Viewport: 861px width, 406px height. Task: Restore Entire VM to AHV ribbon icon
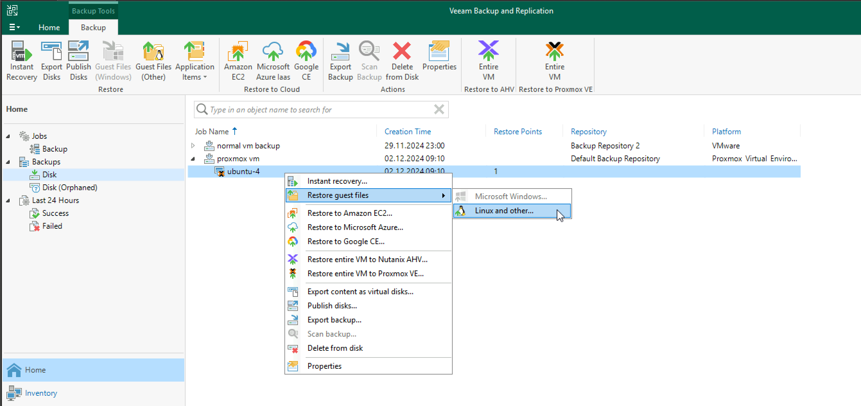click(488, 61)
